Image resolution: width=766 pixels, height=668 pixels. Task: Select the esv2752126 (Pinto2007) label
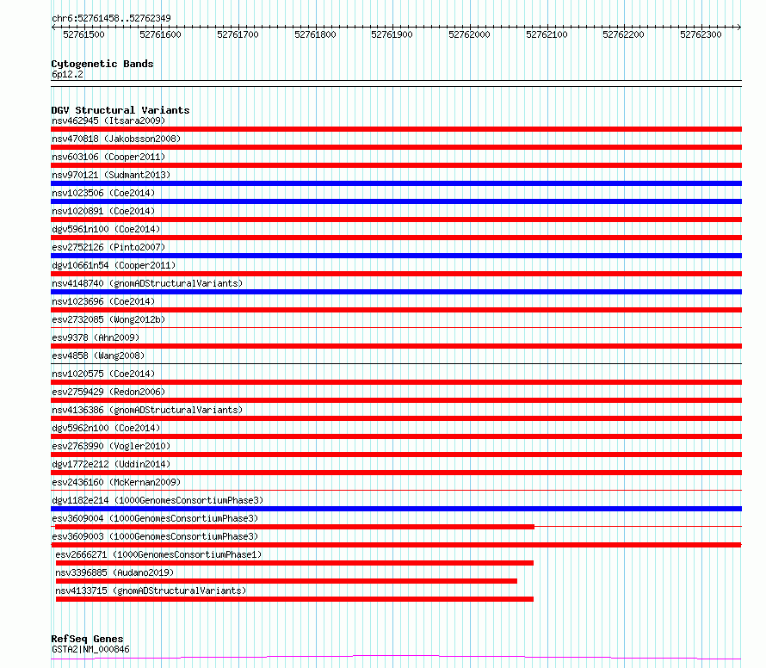[108, 247]
